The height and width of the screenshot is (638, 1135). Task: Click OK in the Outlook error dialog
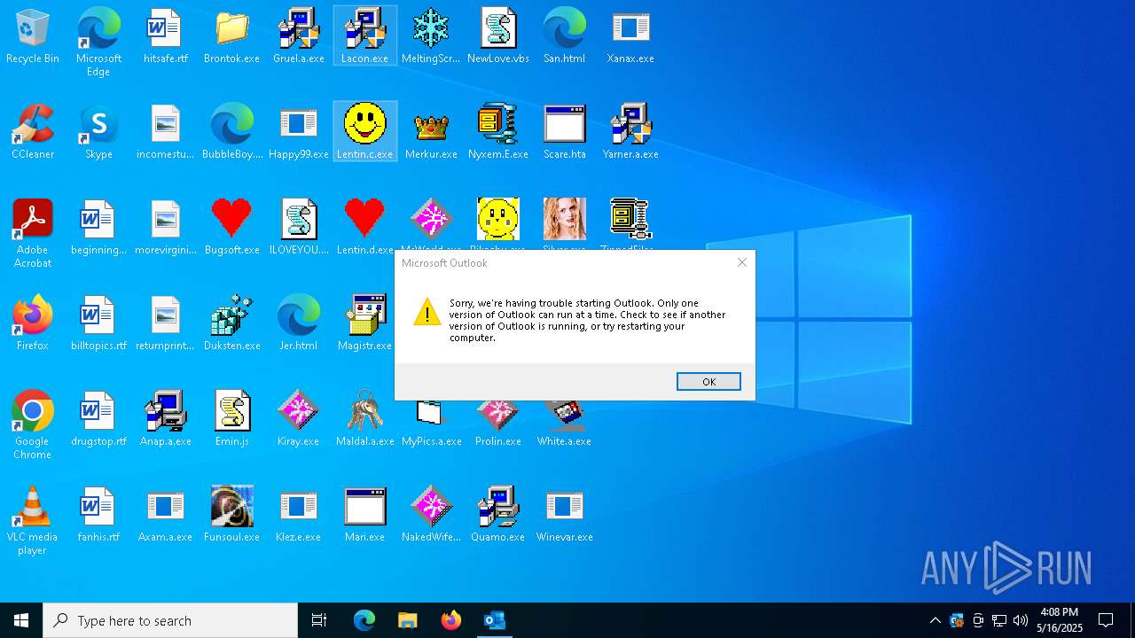click(x=708, y=381)
